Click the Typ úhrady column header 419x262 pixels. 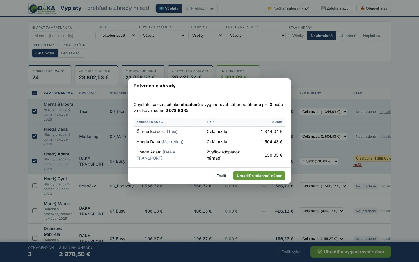point(310,93)
